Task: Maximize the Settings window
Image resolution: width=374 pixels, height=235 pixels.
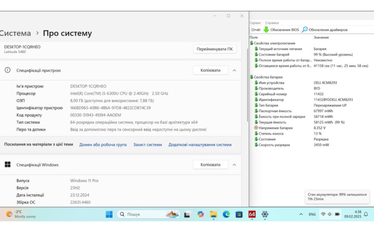Action: pos(228,16)
